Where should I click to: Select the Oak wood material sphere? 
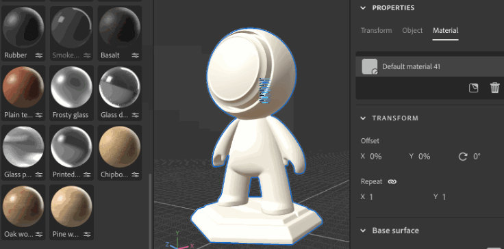point(23,207)
